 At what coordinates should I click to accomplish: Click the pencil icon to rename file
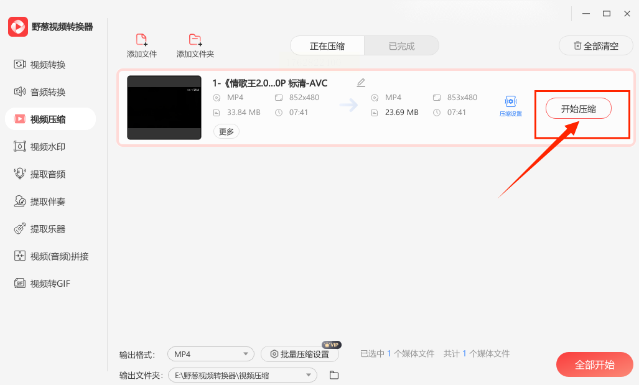(x=361, y=83)
